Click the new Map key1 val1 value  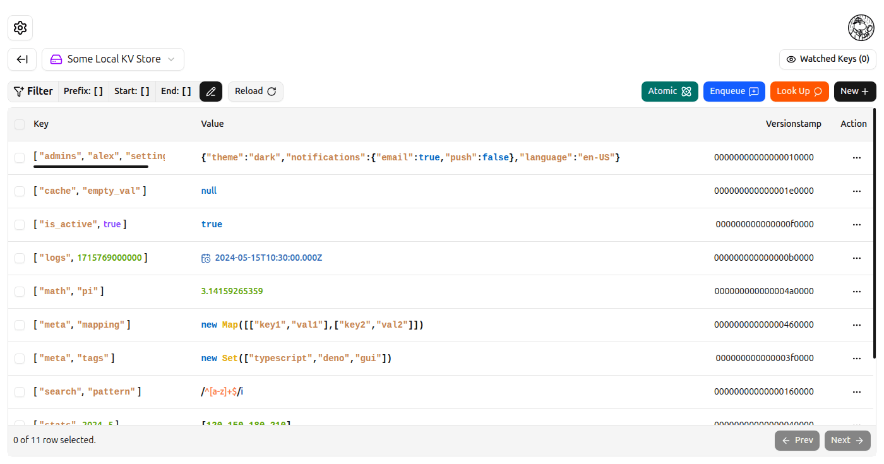[312, 325]
